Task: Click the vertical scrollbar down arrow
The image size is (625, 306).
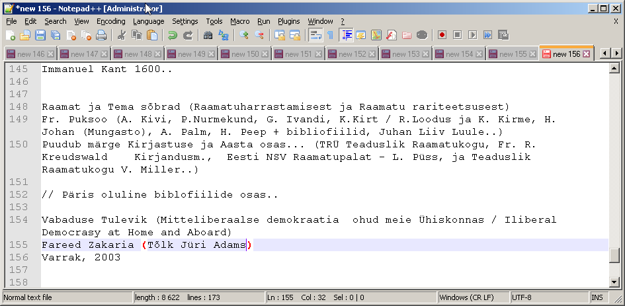Action: click(x=614, y=282)
